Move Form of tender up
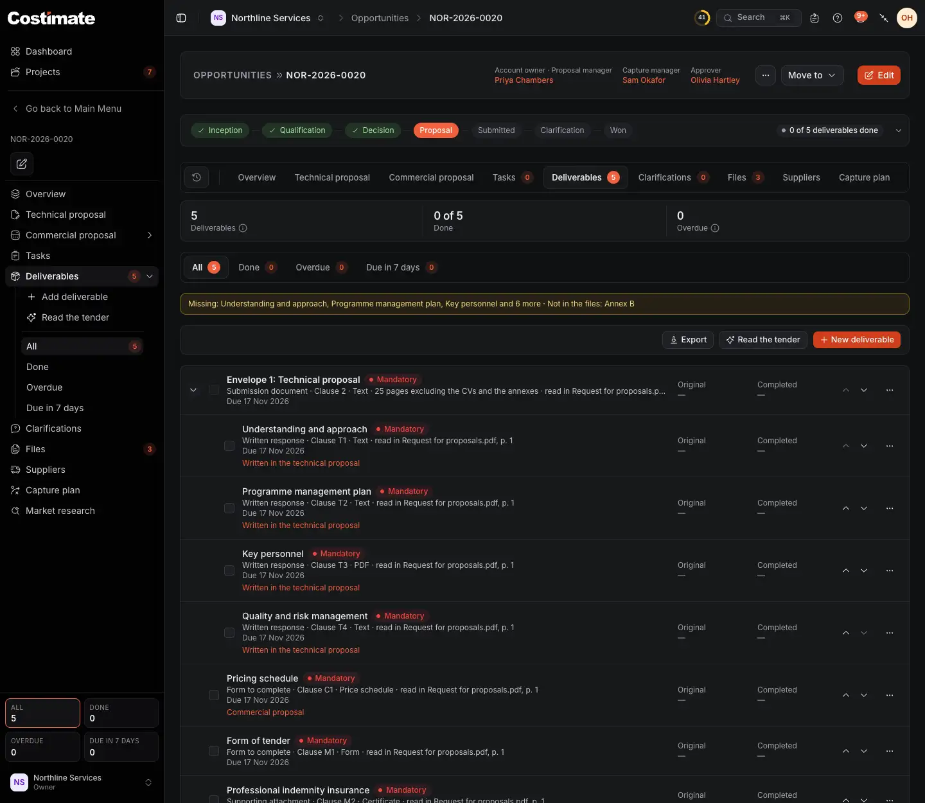 click(x=846, y=751)
